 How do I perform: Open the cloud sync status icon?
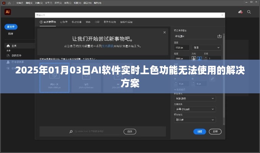[240, 12]
